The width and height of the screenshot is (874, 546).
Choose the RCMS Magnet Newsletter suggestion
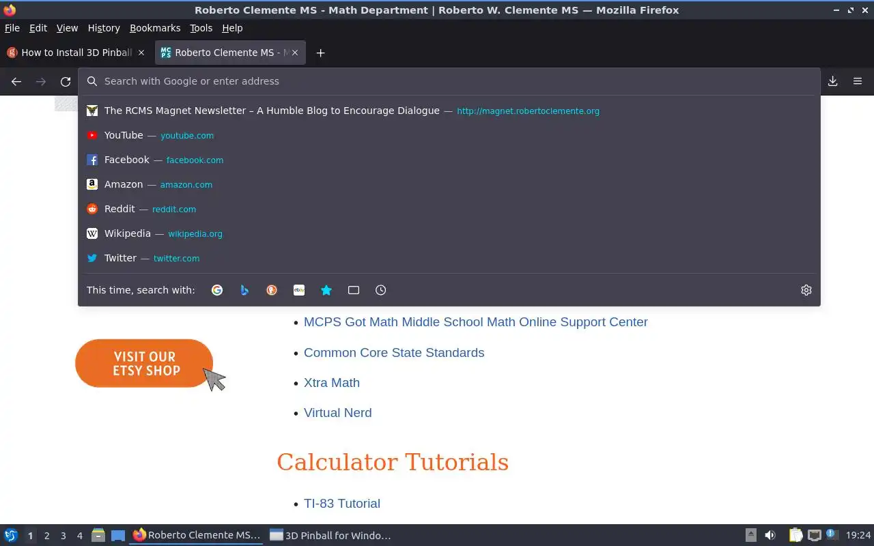449,111
